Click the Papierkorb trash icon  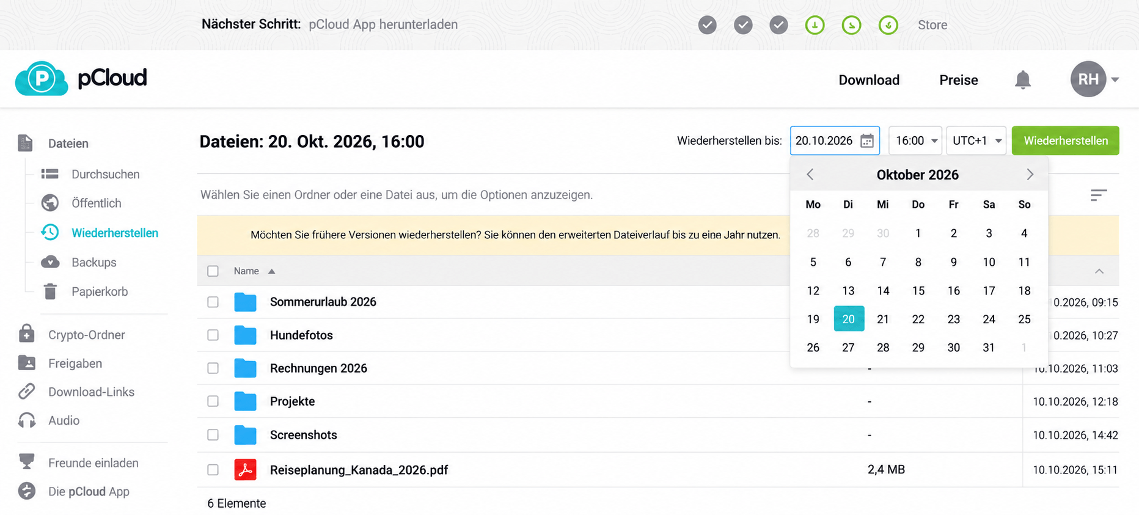50,291
